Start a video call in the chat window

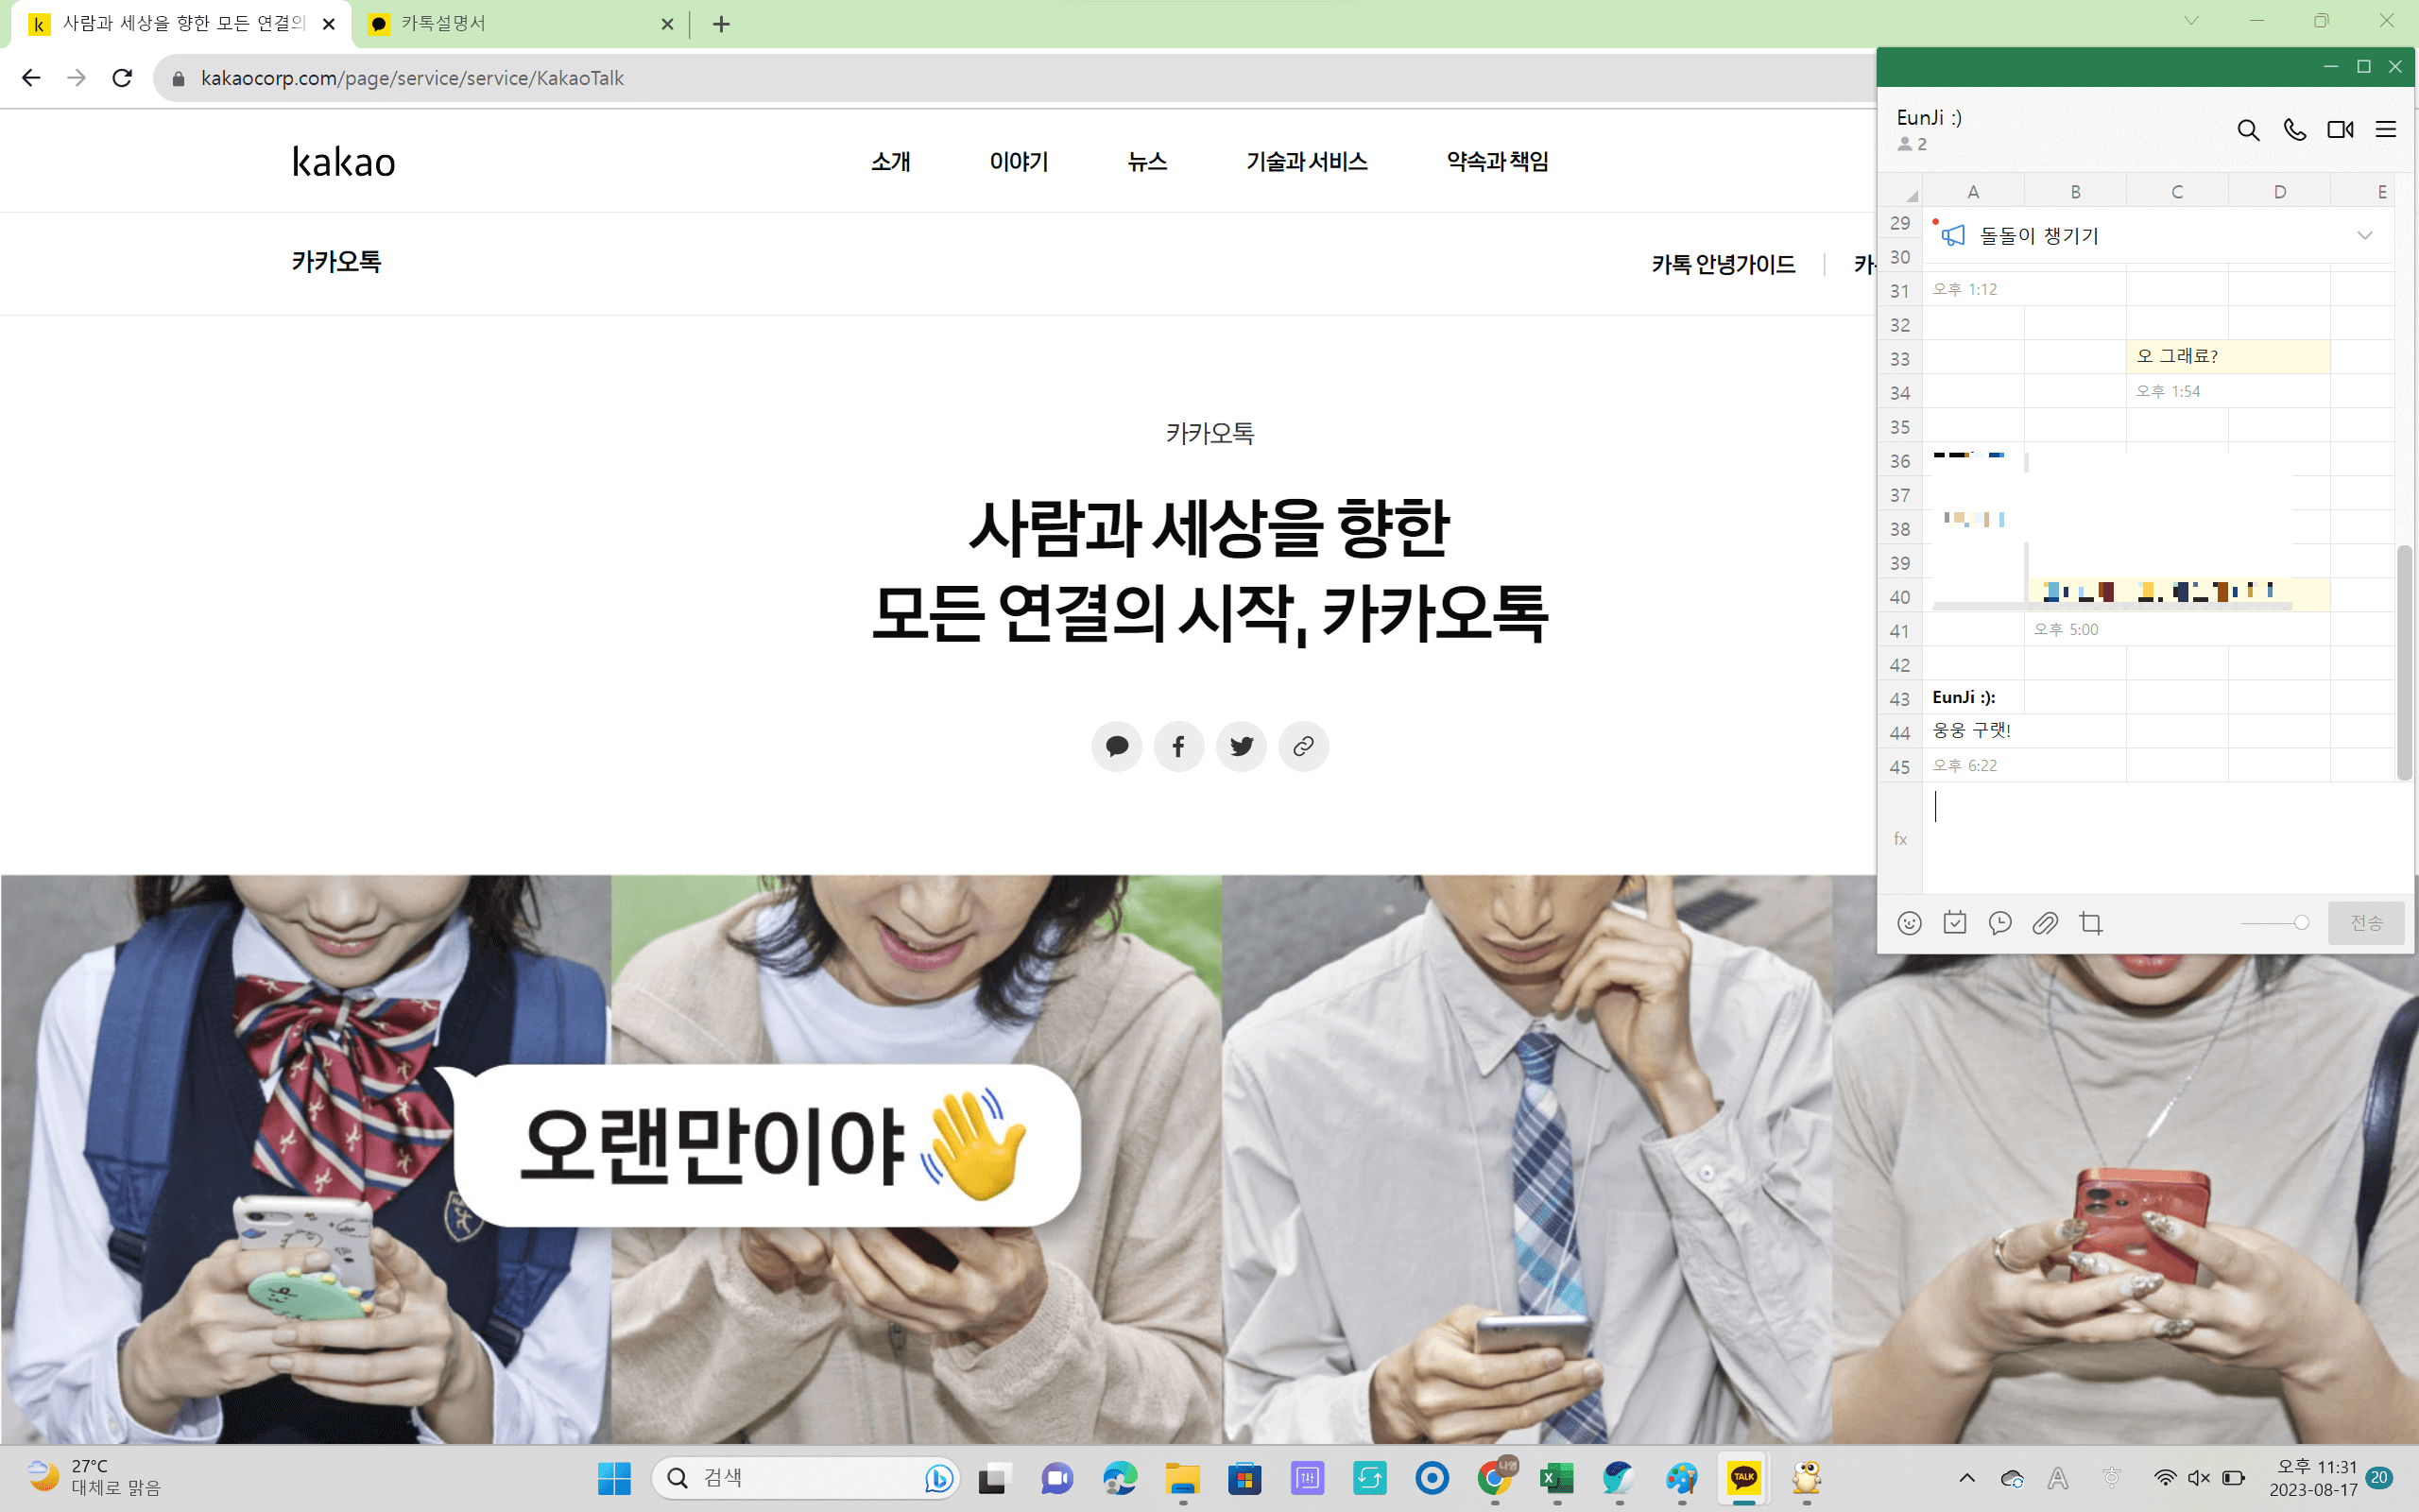(x=2340, y=130)
